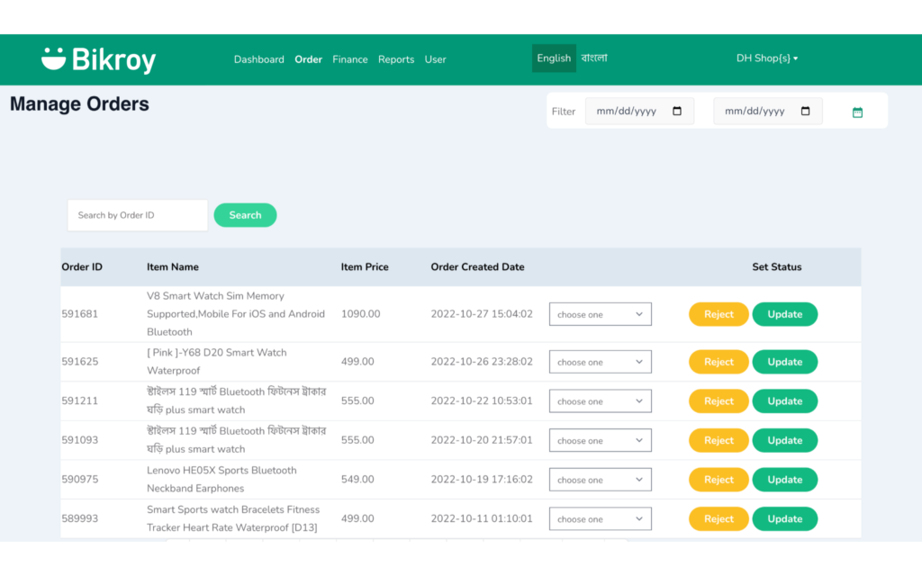Viewport: 922px width, 576px height.
Task: Select order ID 590975 cell
Action: click(80, 481)
